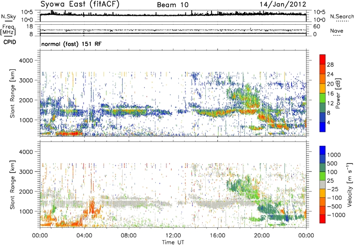Click the "16:00" time tick label
The width and height of the screenshot is (354, 245).
217,236
